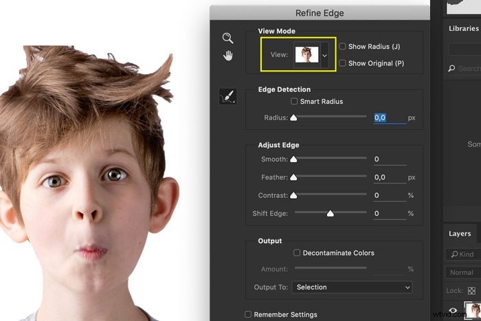Switch to the Layers panel tab
This screenshot has width=481, height=321.
point(460,234)
